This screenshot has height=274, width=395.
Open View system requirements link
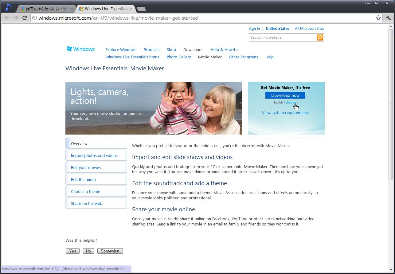click(285, 112)
